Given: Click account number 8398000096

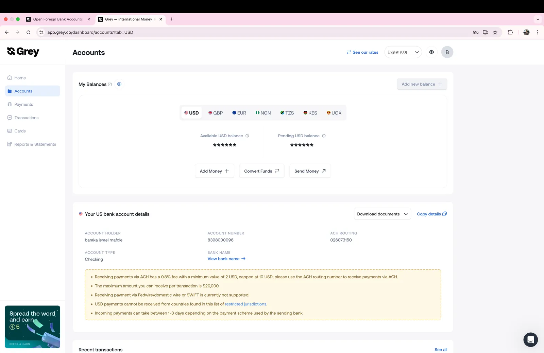Looking at the screenshot, I should point(220,240).
